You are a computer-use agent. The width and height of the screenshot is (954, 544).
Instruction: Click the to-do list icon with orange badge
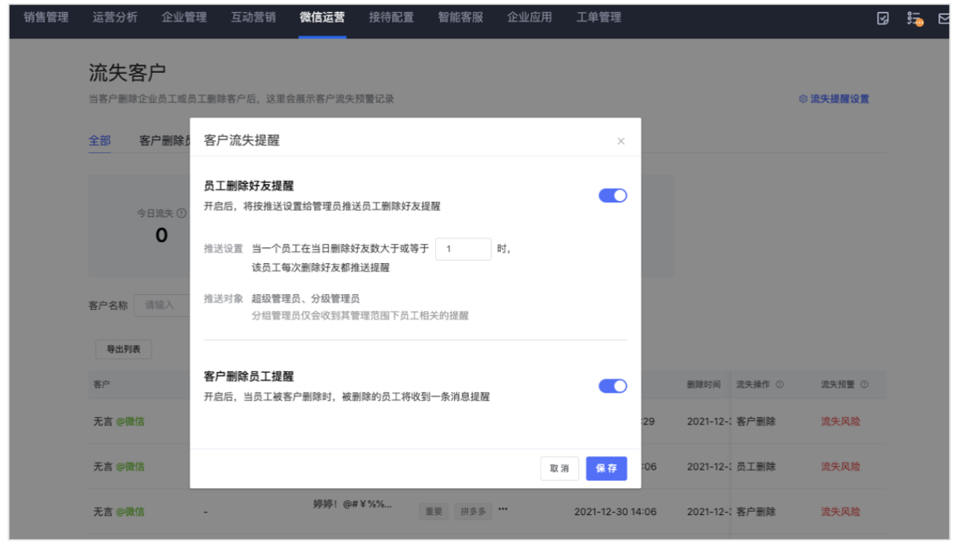(x=914, y=19)
